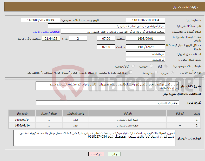The height and width of the screenshot is (161, 205).
Task: Click the تاریخ نیاز column header
Action: [x=22, y=113]
